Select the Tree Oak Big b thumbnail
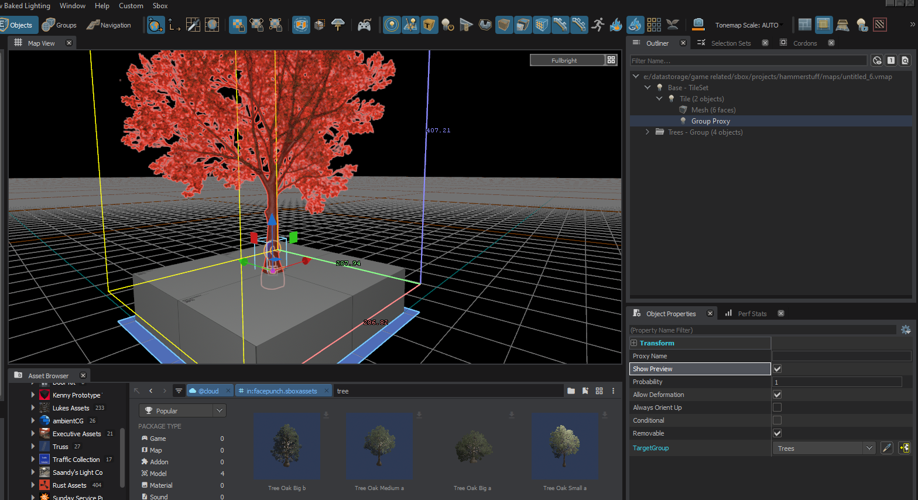 pyautogui.click(x=287, y=446)
